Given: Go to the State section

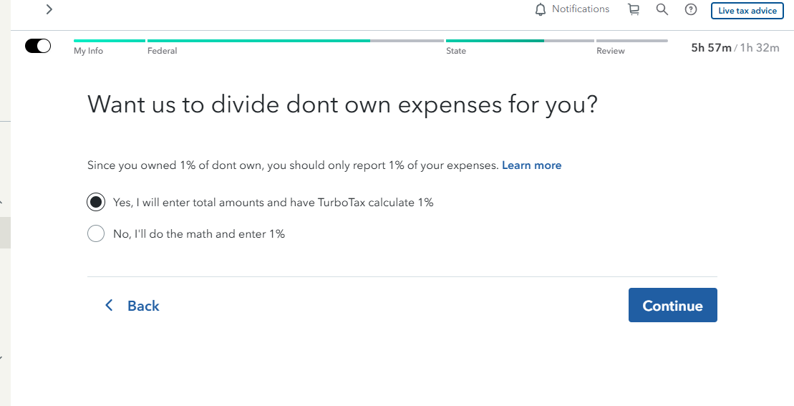Looking at the screenshot, I should (456, 51).
